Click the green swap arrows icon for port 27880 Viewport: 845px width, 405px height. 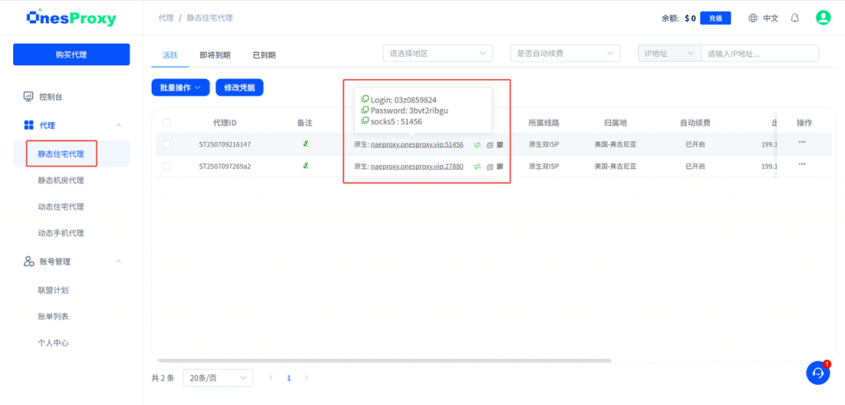477,167
